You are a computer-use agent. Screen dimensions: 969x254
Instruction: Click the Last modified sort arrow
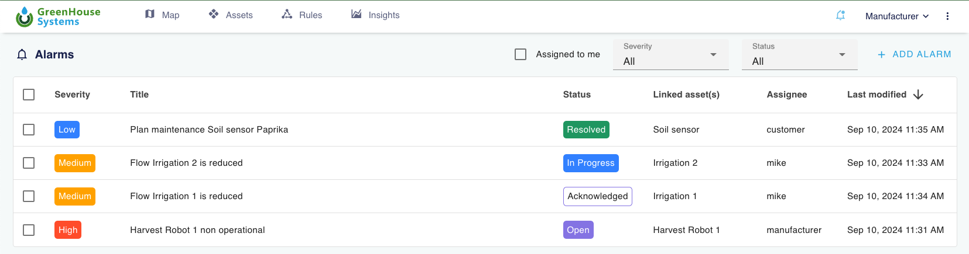[x=918, y=95]
